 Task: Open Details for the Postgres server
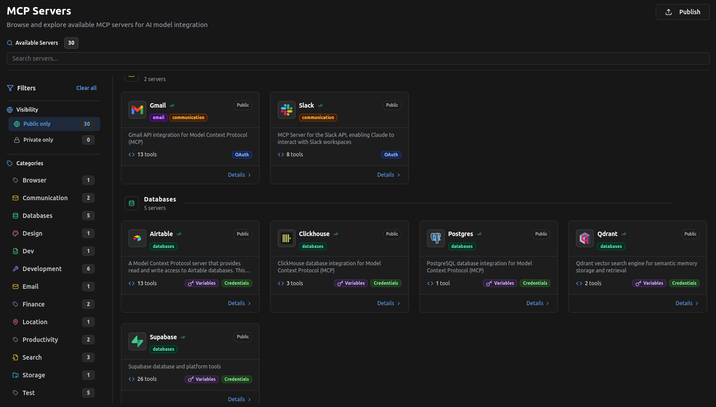coord(537,303)
